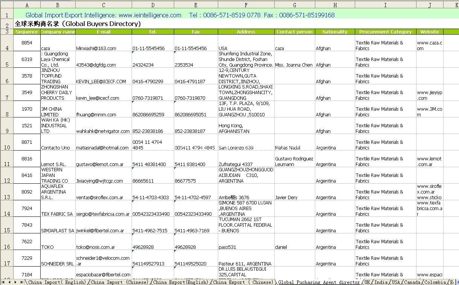459x285 pixels.
Task: Select column A header
Action: click(27, 5)
